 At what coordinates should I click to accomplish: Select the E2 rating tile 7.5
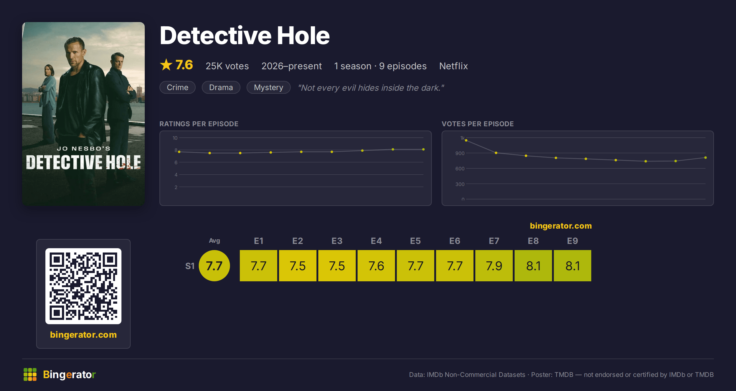click(x=298, y=266)
